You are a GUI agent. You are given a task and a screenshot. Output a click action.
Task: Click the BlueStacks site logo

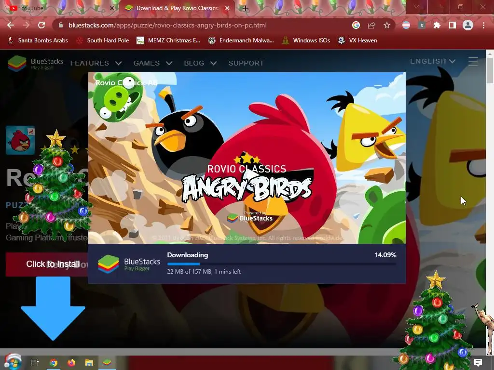point(35,63)
